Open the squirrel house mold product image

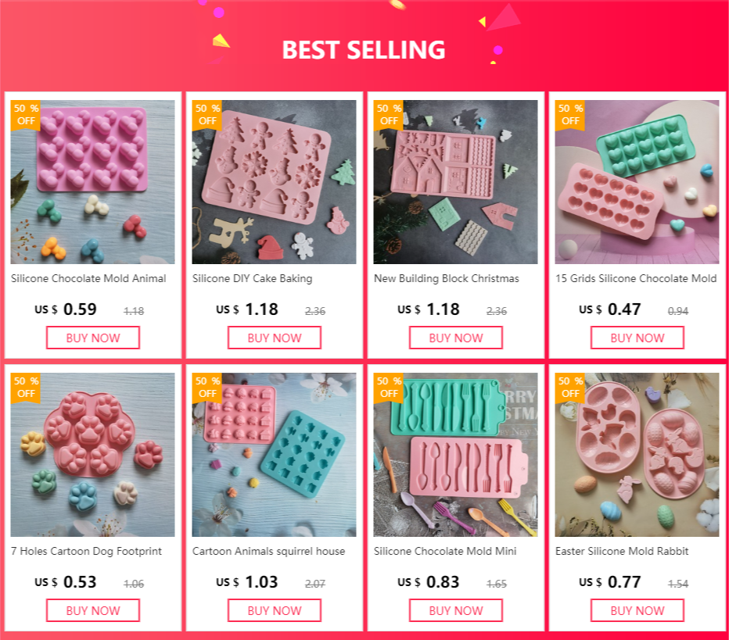coord(274,455)
